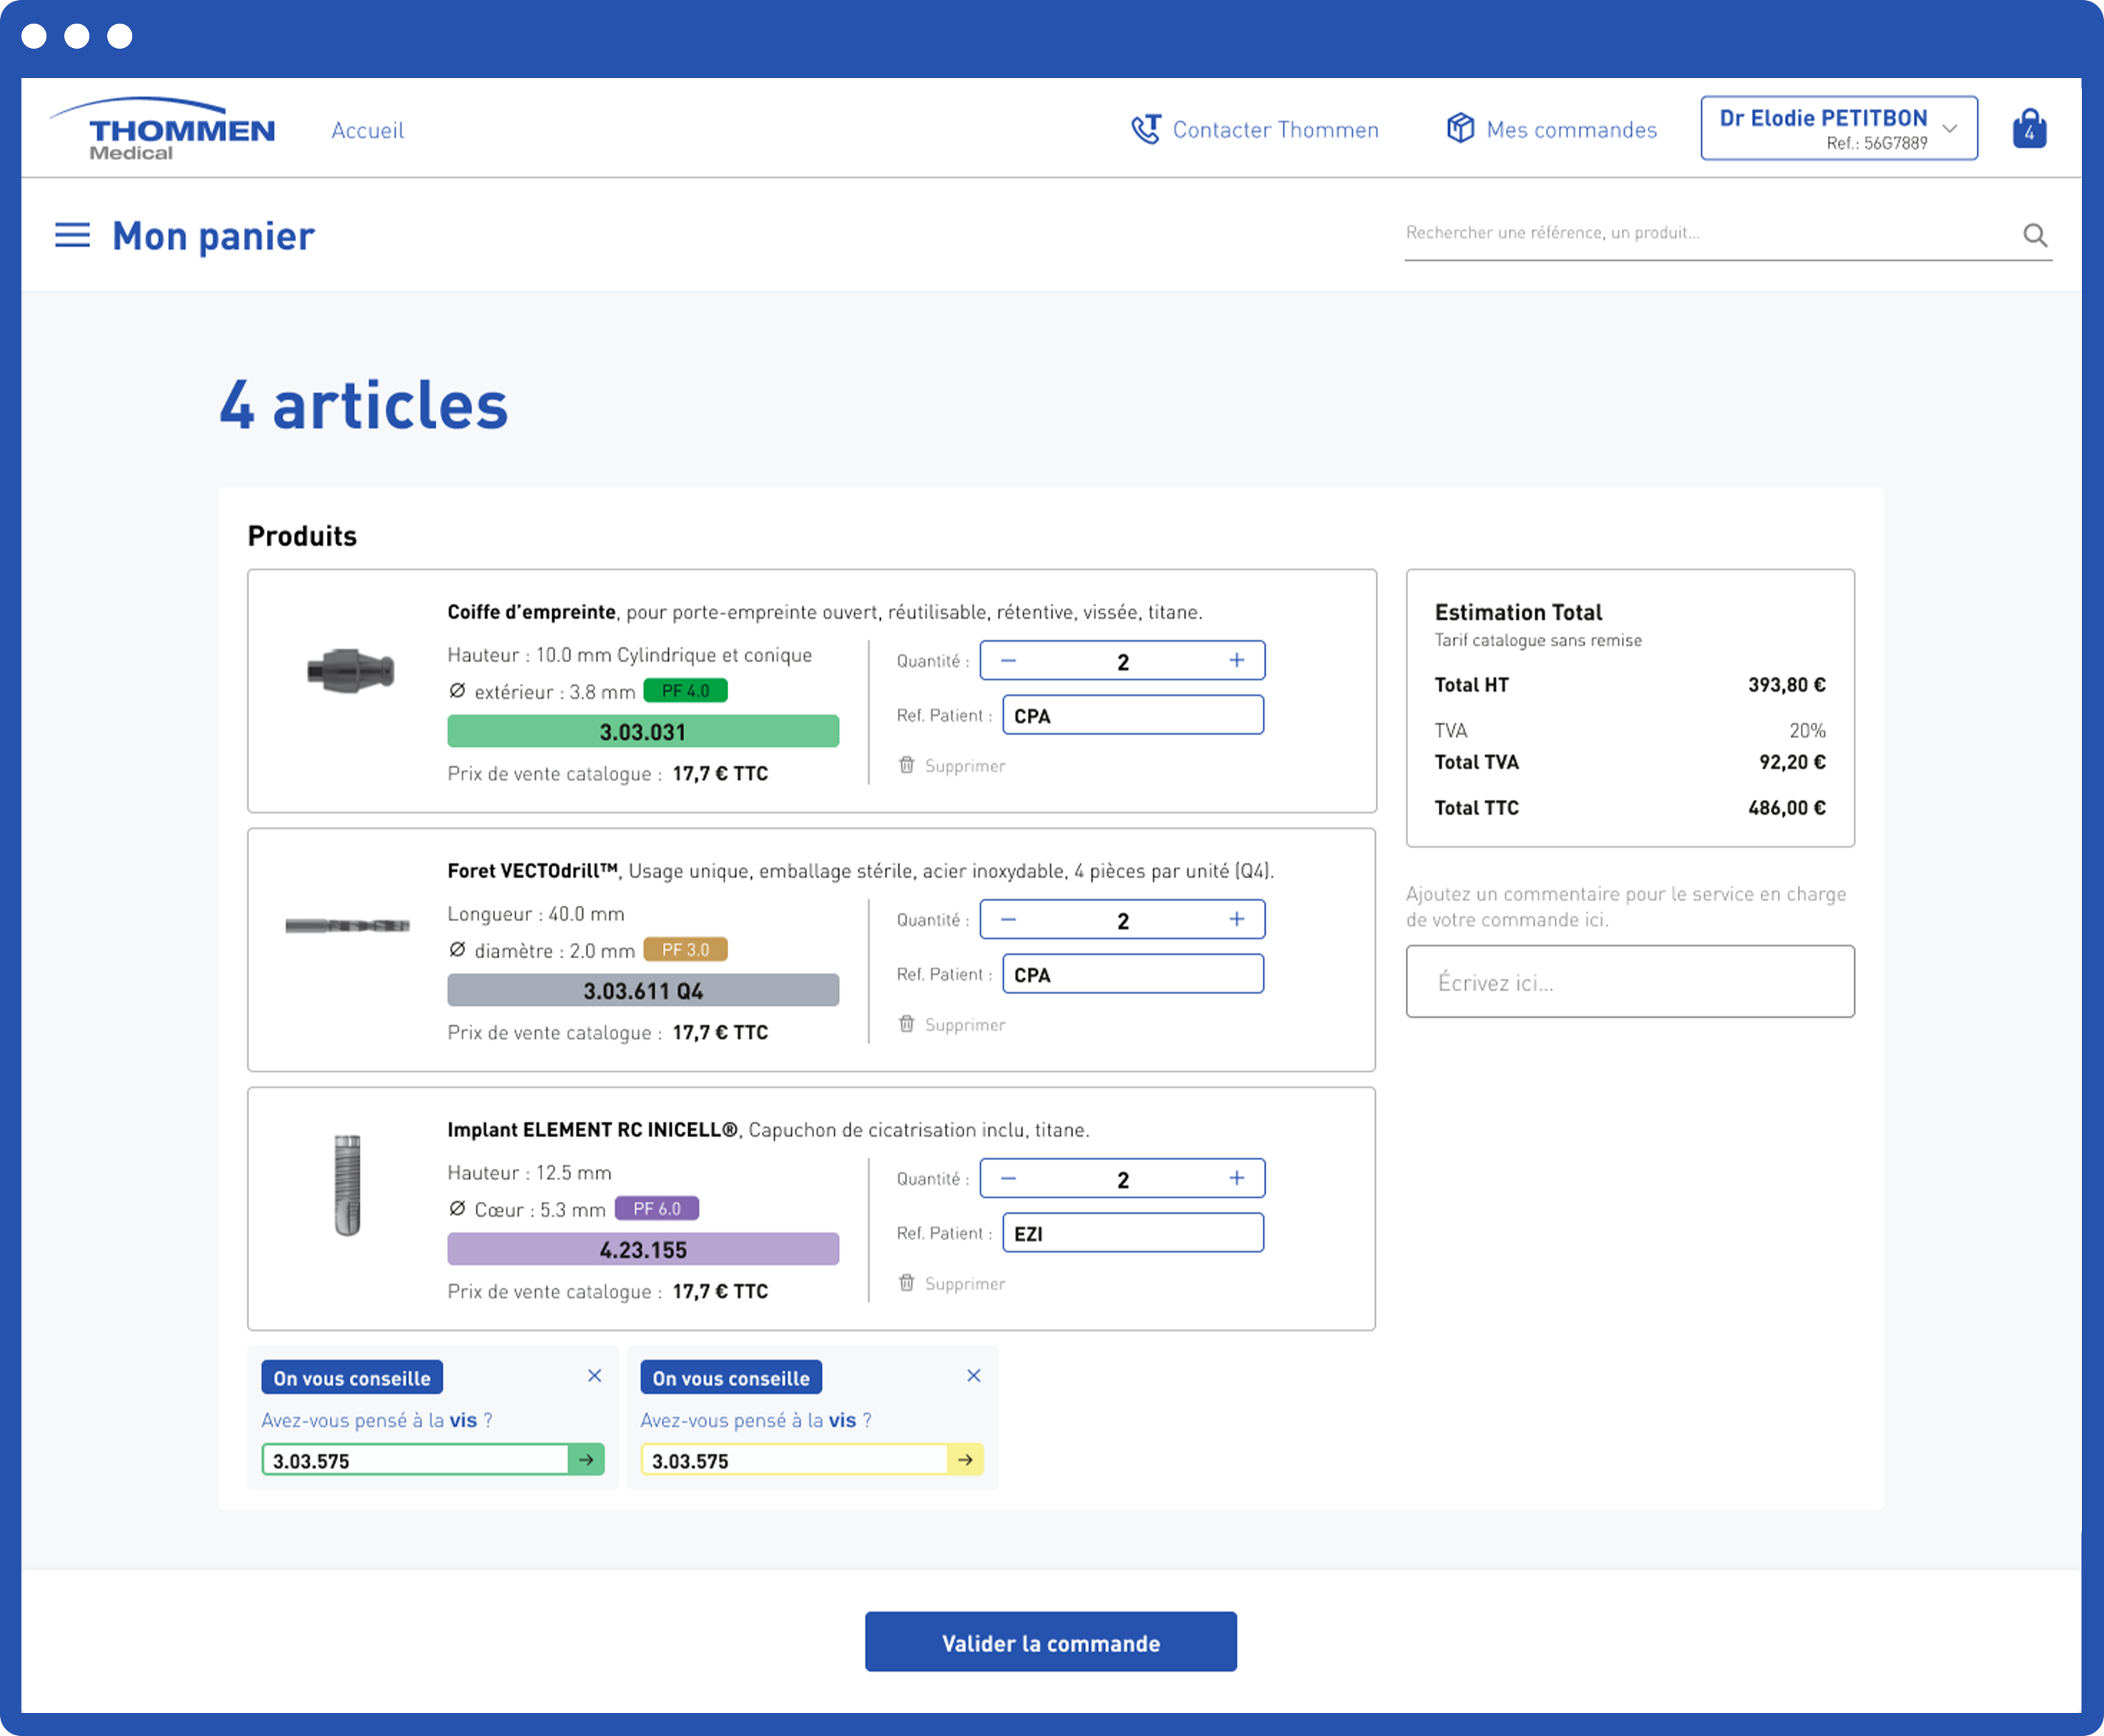Click the Mon panier heading

(213, 236)
